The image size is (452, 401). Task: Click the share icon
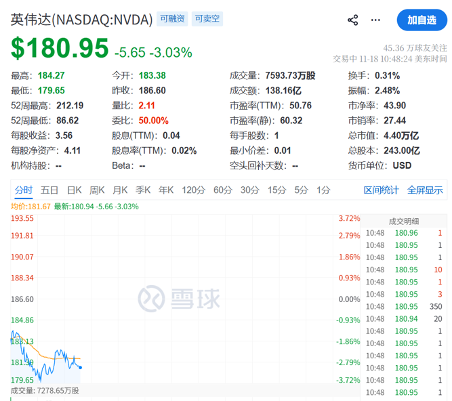pyautogui.click(x=352, y=20)
